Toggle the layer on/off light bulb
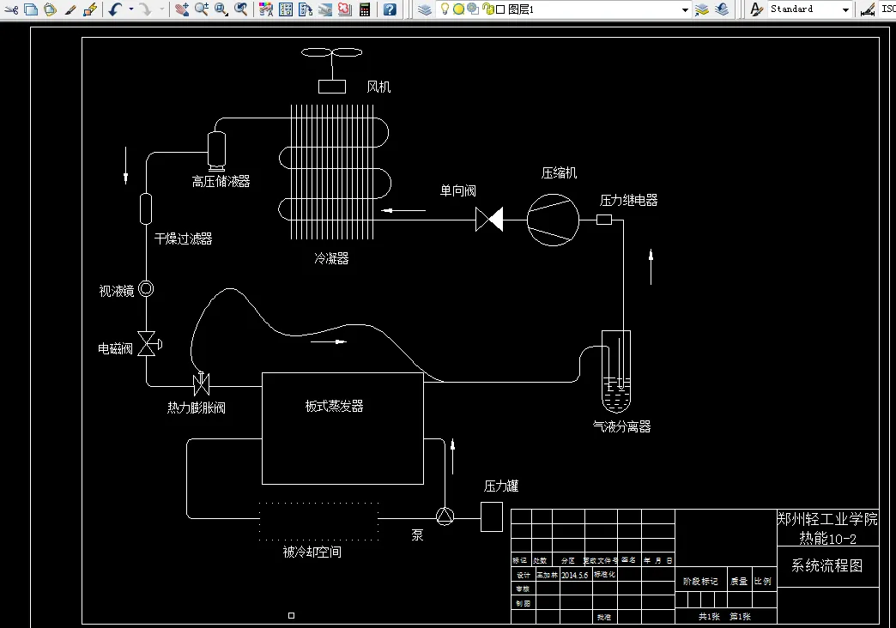Image resolution: width=896 pixels, height=628 pixels. pos(445,9)
